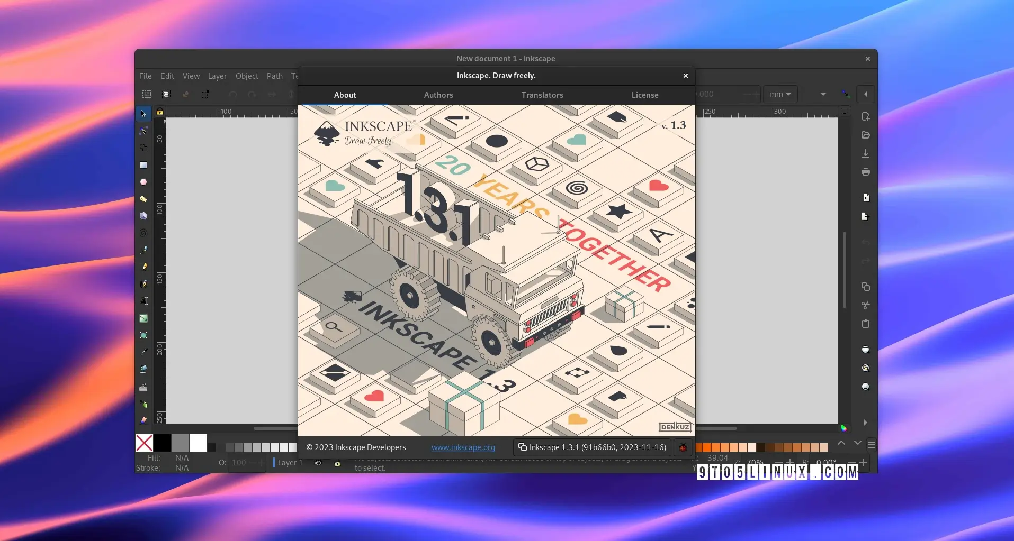Select the Mesh gradient tool

click(143, 335)
